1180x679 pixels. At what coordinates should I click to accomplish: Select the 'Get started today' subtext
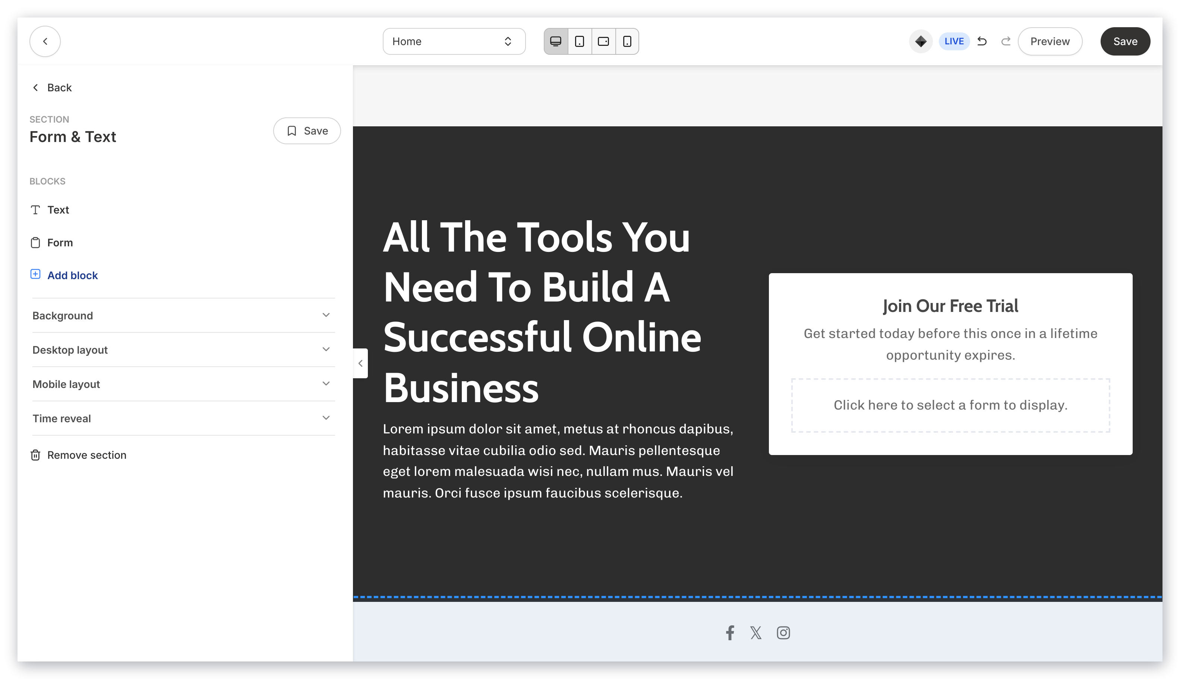coord(950,344)
